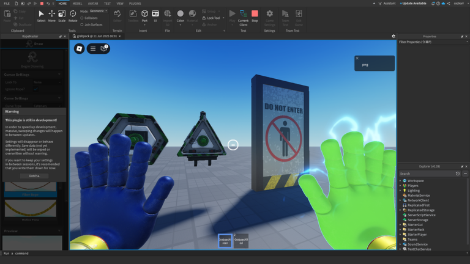Select the yellow Police Tape rope thumbnail
The image size is (470, 264).
coord(31,208)
